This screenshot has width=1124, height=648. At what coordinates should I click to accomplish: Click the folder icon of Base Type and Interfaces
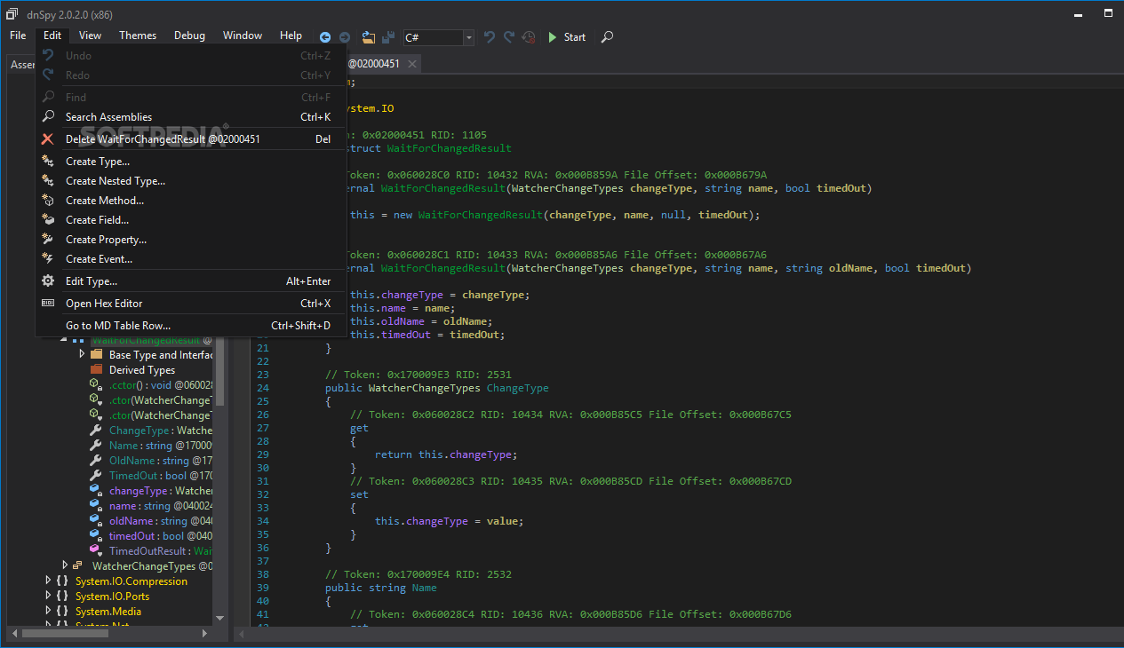(x=96, y=355)
